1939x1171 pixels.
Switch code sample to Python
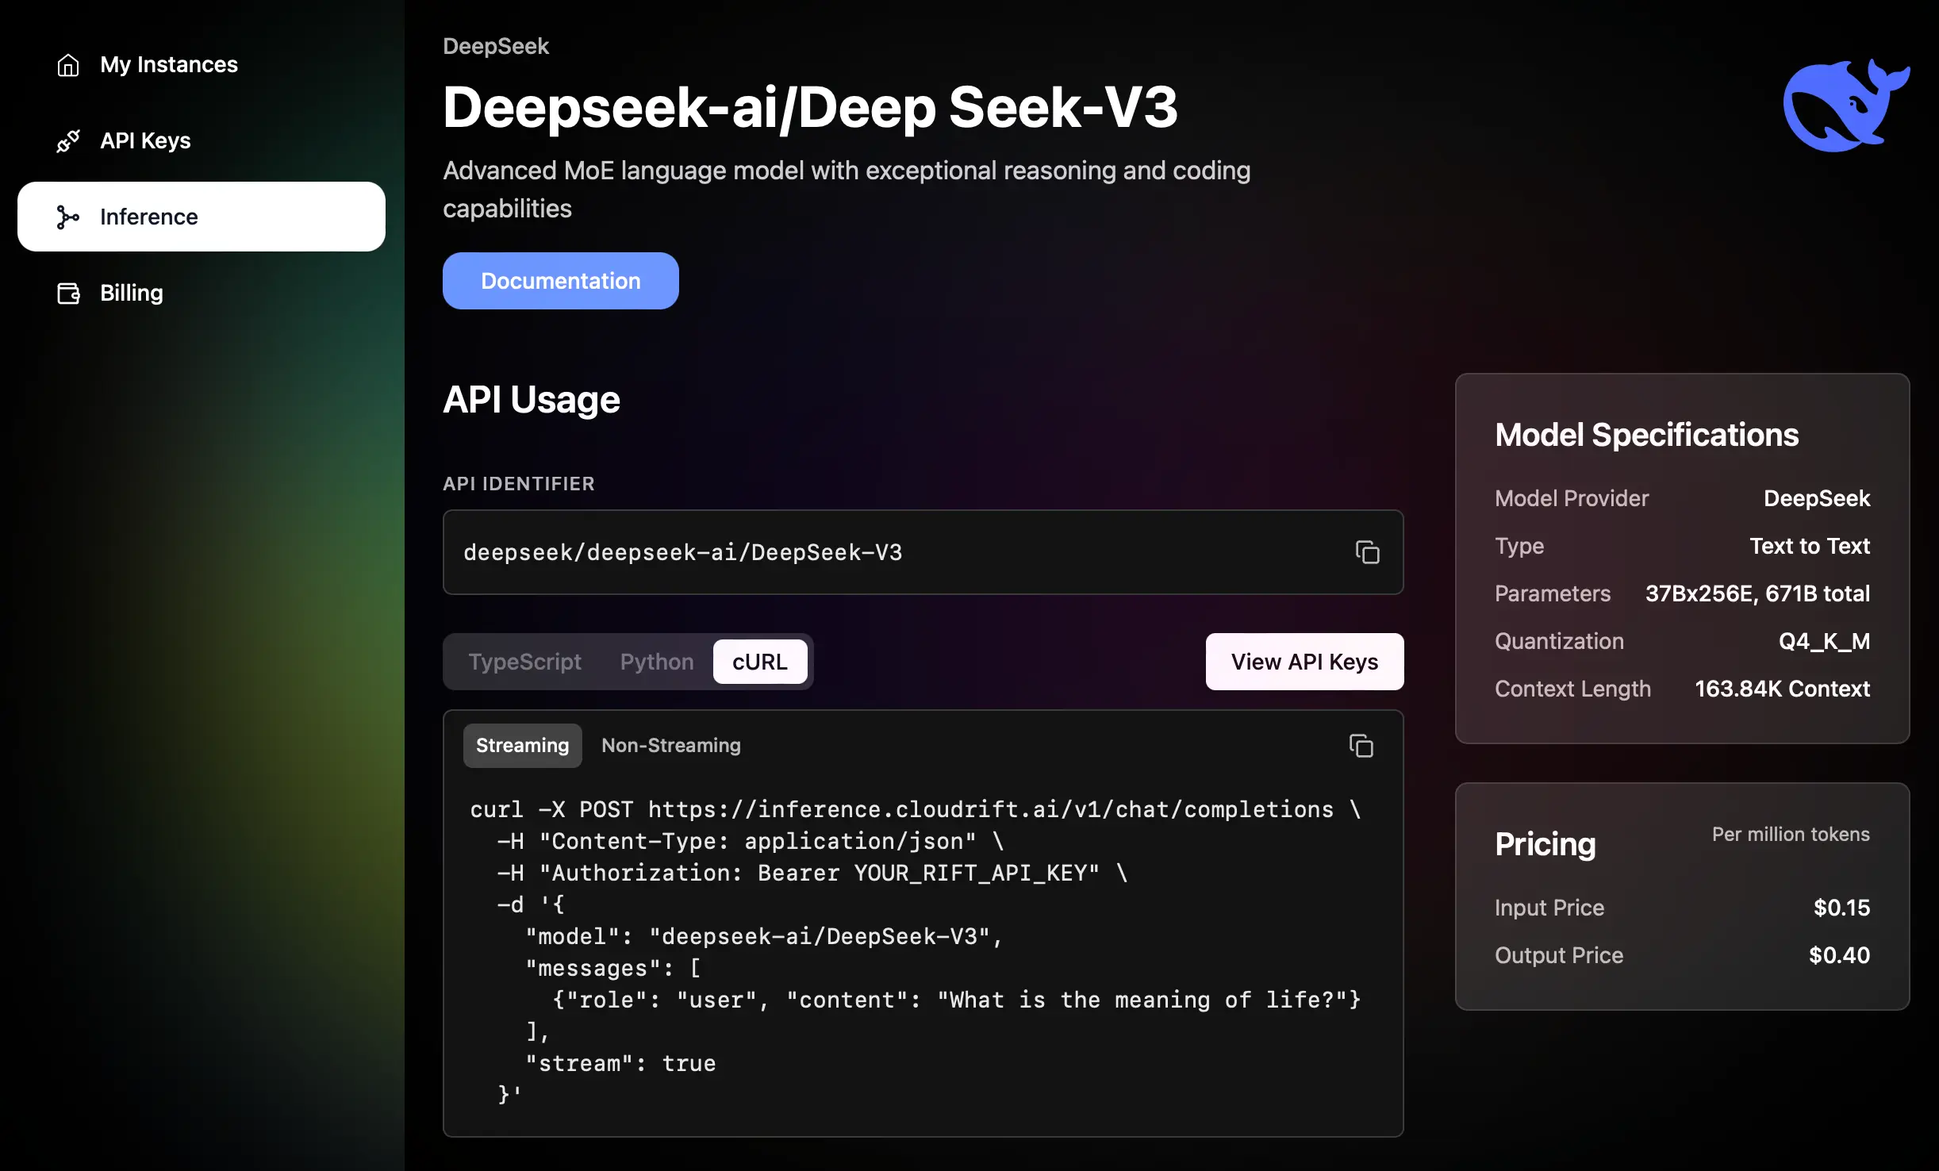(656, 662)
